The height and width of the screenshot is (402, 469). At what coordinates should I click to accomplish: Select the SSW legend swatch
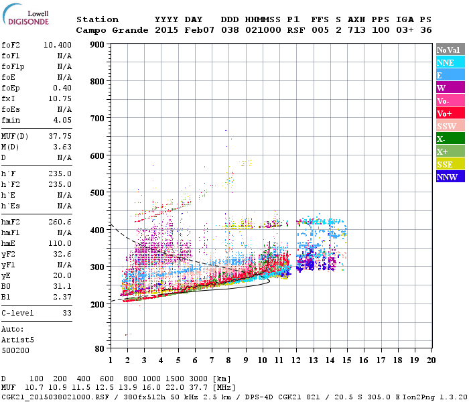click(x=450, y=126)
